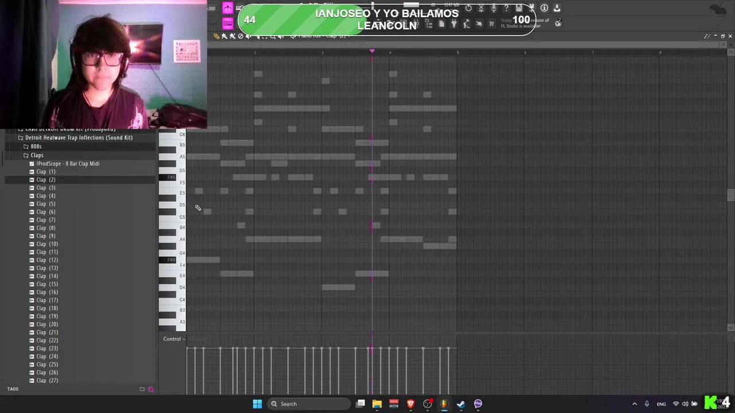This screenshot has height=413, width=735.
Task: Expand the hidden tray icons chevron
Action: [635, 404]
